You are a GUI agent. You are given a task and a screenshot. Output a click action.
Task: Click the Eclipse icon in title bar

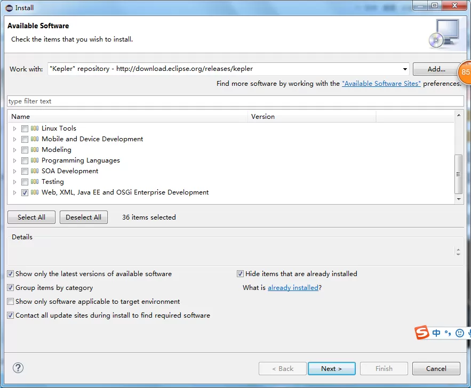tap(9, 8)
